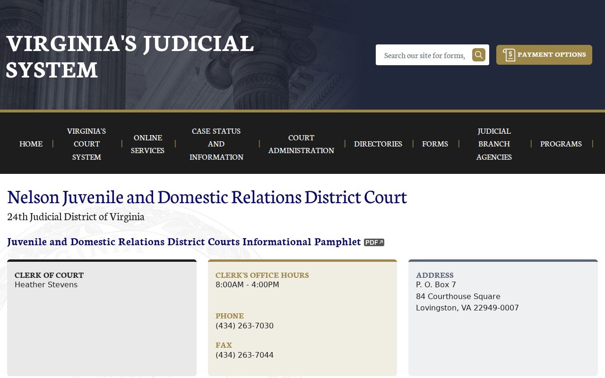The width and height of the screenshot is (605, 378).
Task: Select the Forms menu item
Action: tap(435, 144)
